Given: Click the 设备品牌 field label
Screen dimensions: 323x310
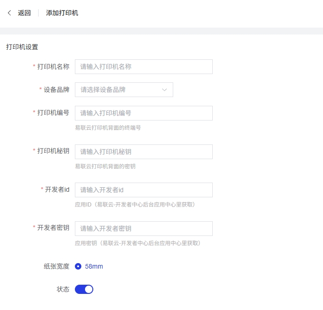Looking at the screenshot, I should tap(57, 90).
